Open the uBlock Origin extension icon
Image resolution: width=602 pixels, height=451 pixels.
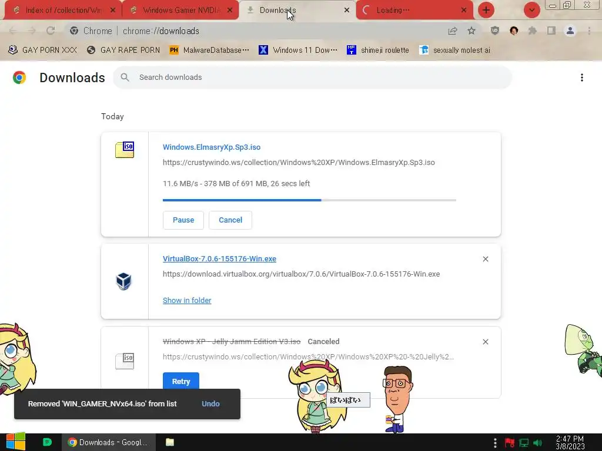pyautogui.click(x=495, y=31)
